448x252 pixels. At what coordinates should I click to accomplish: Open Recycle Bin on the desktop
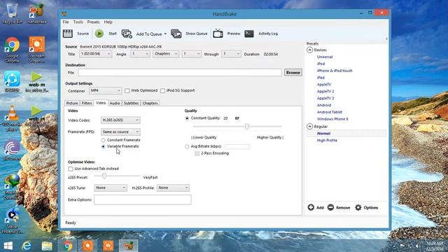12,13
